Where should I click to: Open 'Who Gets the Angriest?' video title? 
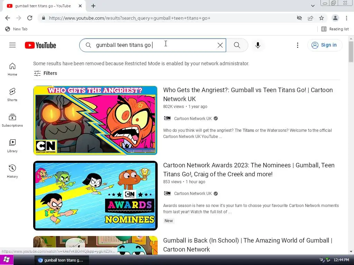[248, 95]
